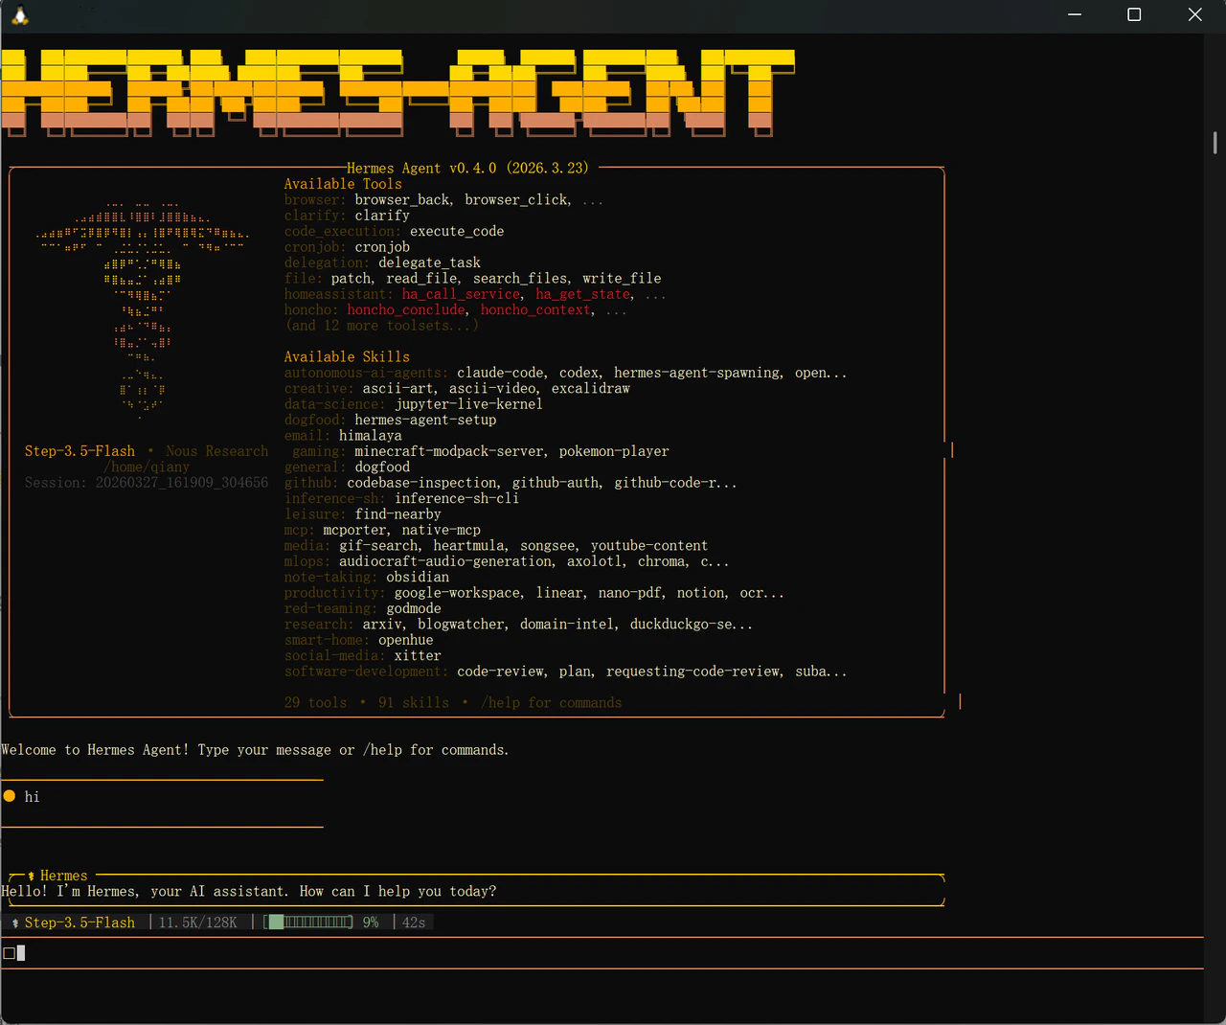Click '/help for commands' in the footer
Screen dimensions: 1226x1025
tap(550, 702)
